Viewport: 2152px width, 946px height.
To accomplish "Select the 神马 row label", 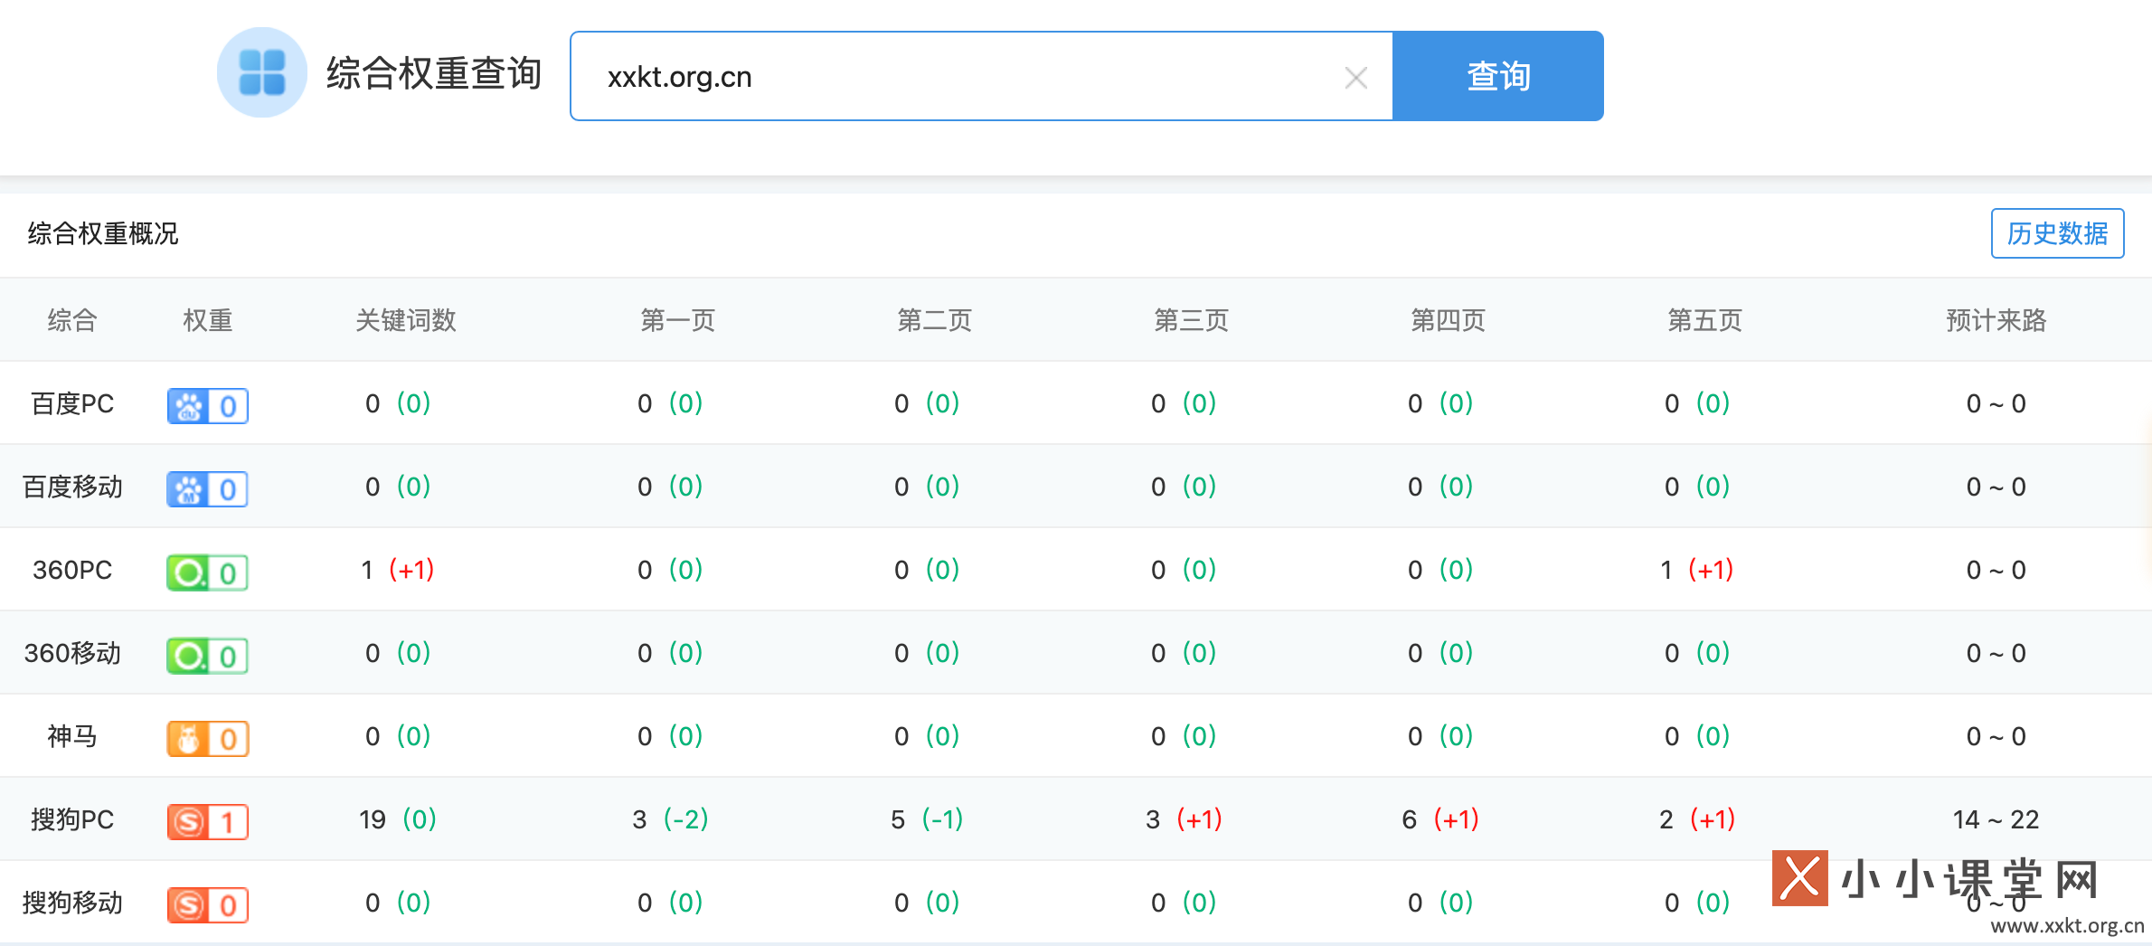I will click(72, 736).
